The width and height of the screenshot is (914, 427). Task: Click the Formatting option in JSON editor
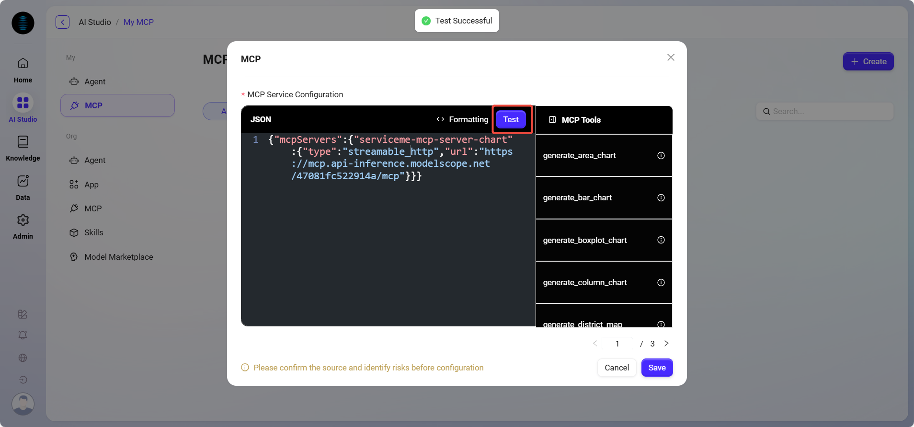coord(462,119)
